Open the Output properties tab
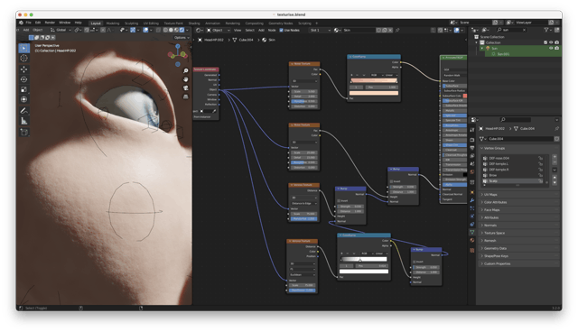The image size is (578, 332). (472, 148)
